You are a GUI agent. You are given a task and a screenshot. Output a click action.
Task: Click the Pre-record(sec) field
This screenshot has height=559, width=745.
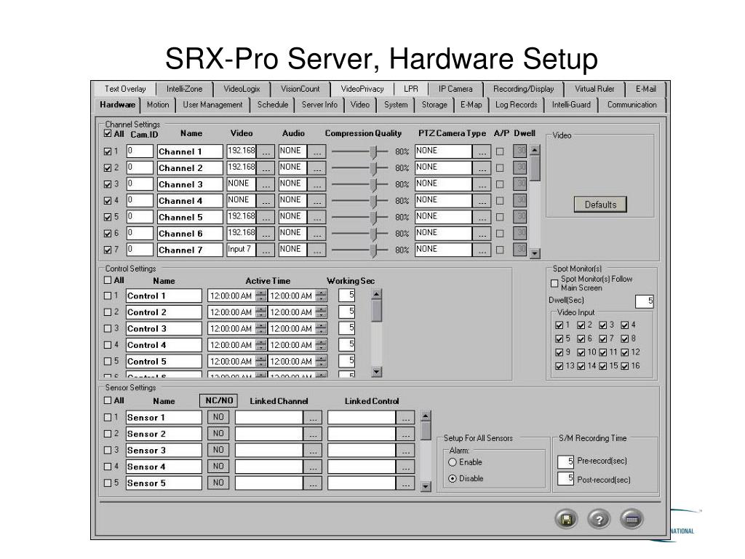coord(565,461)
